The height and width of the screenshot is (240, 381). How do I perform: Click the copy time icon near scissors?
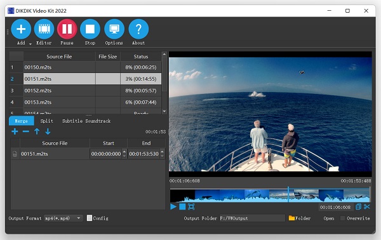click(358, 207)
